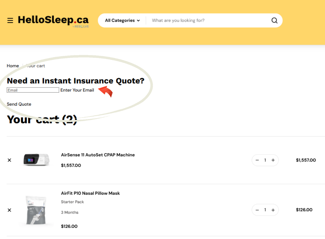Decrease quantity of AirFit P10 mask
This screenshot has width=325, height=239.
click(257, 210)
